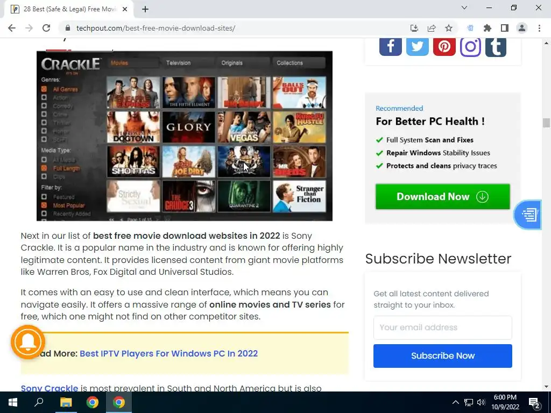Click the Subscribe Newsletter heading

point(438,259)
